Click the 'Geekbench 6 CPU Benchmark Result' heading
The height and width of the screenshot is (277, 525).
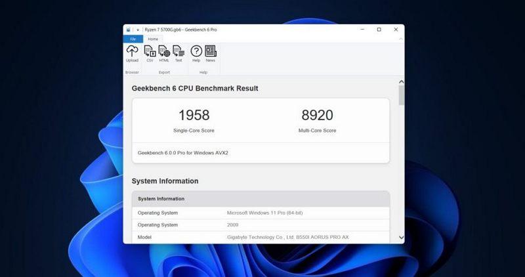click(195, 89)
